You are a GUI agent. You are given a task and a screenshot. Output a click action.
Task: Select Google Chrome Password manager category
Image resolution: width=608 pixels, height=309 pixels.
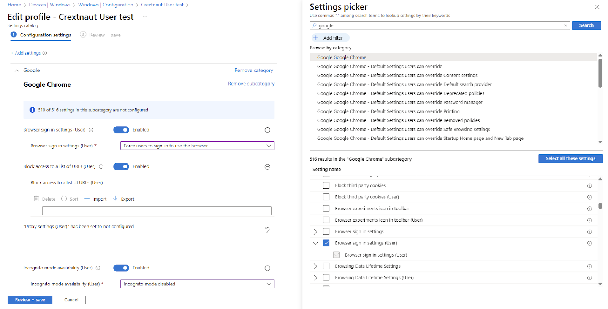point(400,103)
